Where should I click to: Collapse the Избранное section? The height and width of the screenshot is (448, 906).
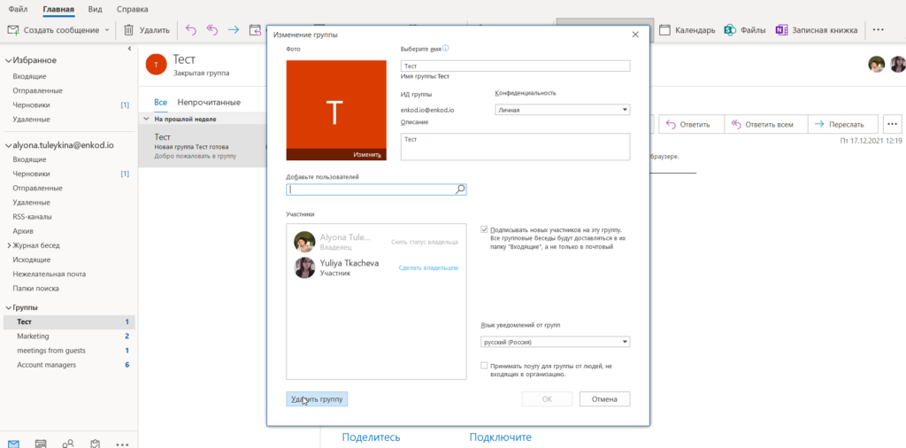[8, 60]
